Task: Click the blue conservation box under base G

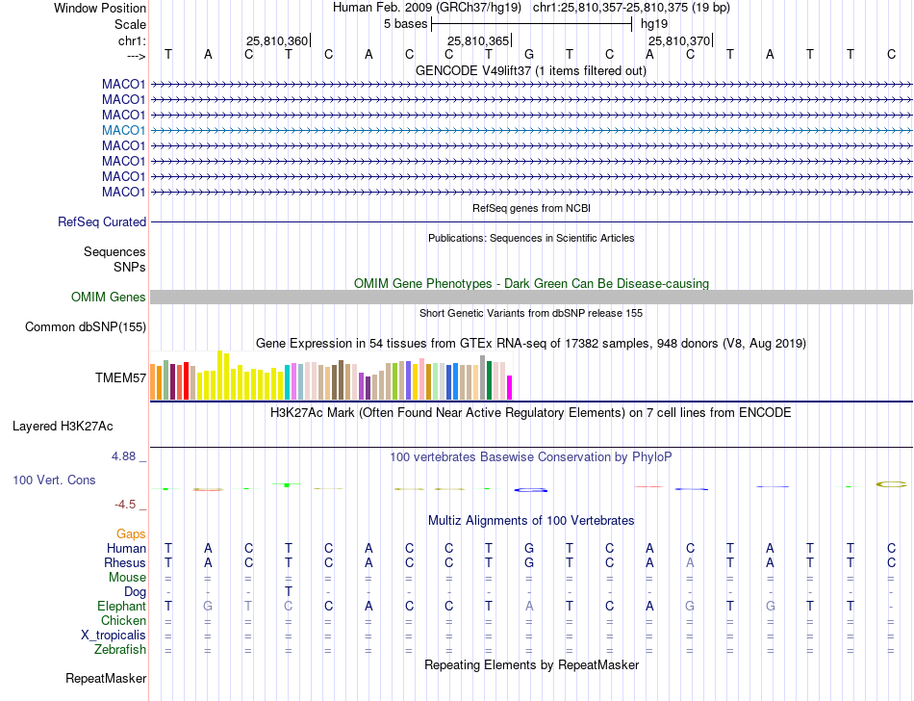Action: click(530, 490)
